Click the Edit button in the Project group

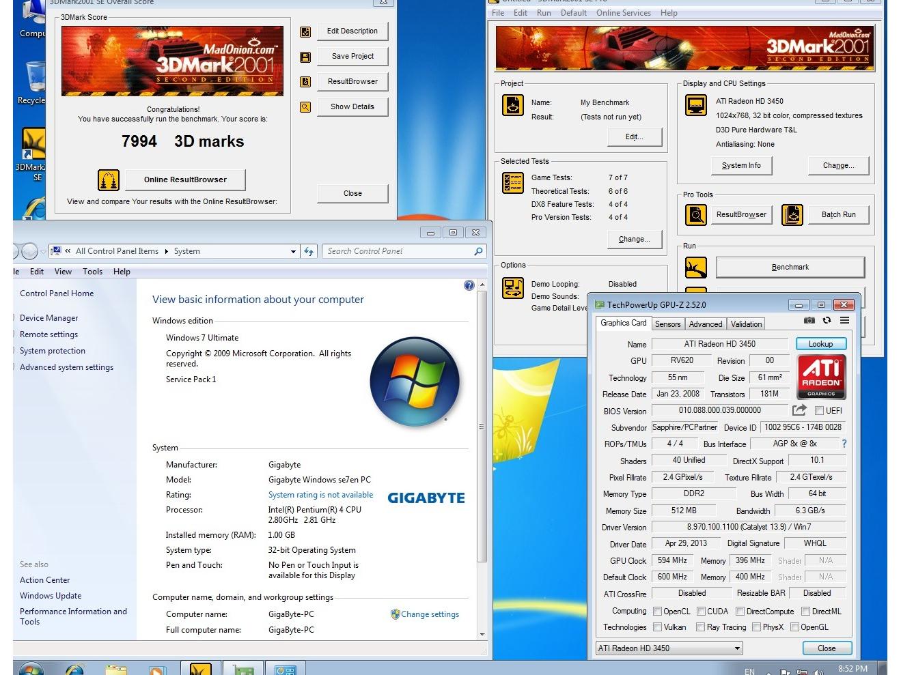point(635,137)
